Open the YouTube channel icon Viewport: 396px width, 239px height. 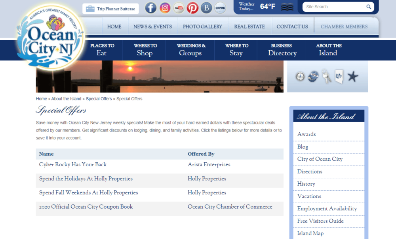pos(179,8)
